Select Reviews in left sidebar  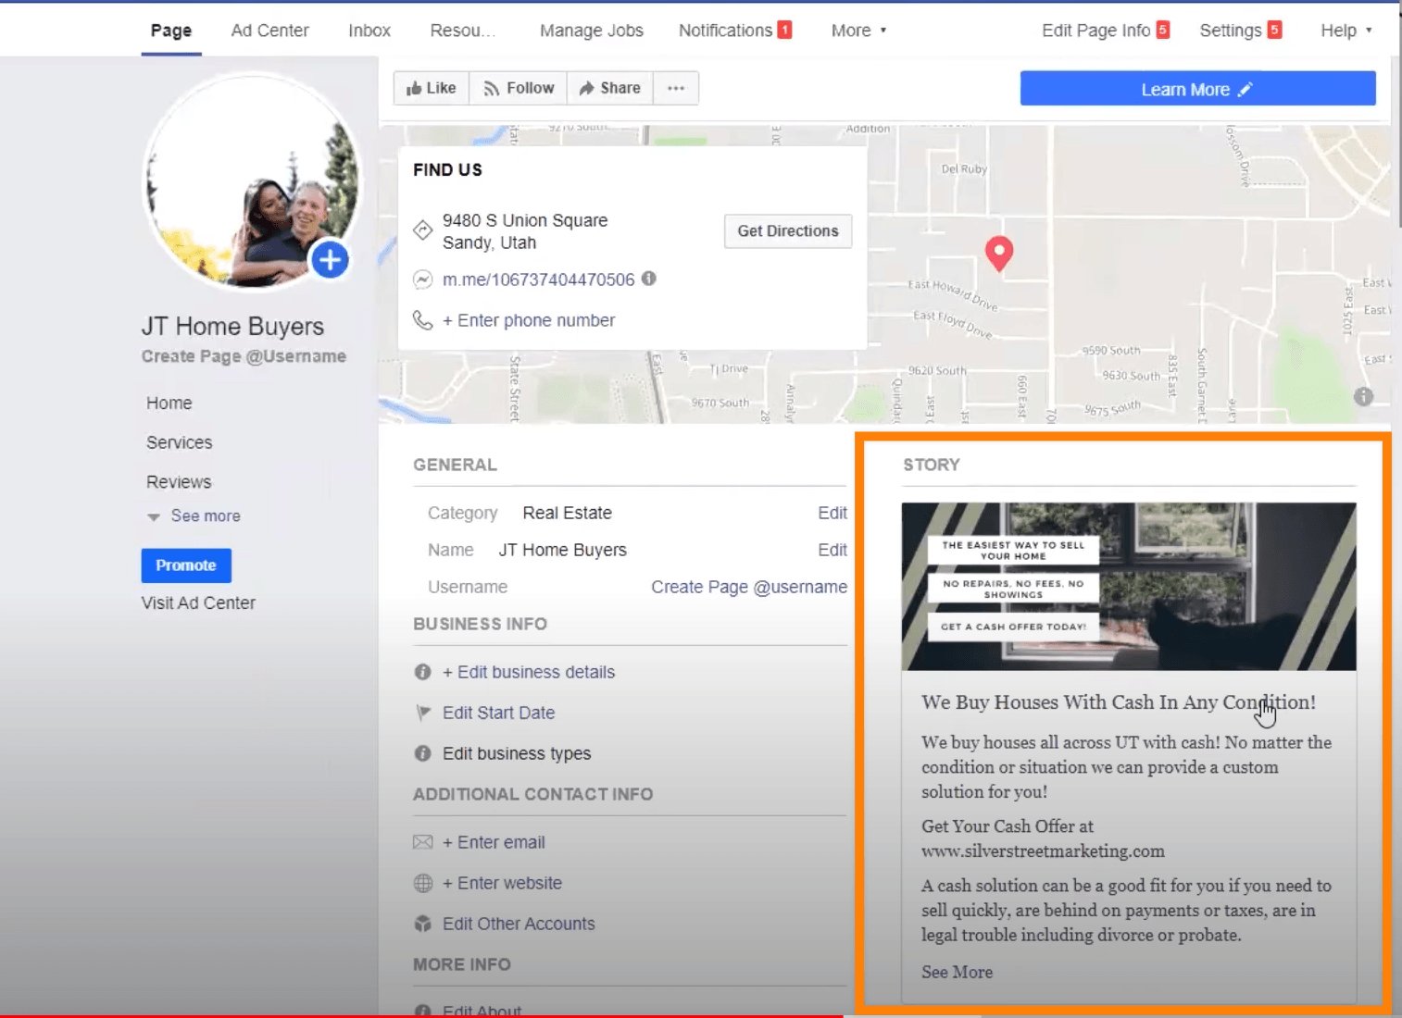point(179,482)
